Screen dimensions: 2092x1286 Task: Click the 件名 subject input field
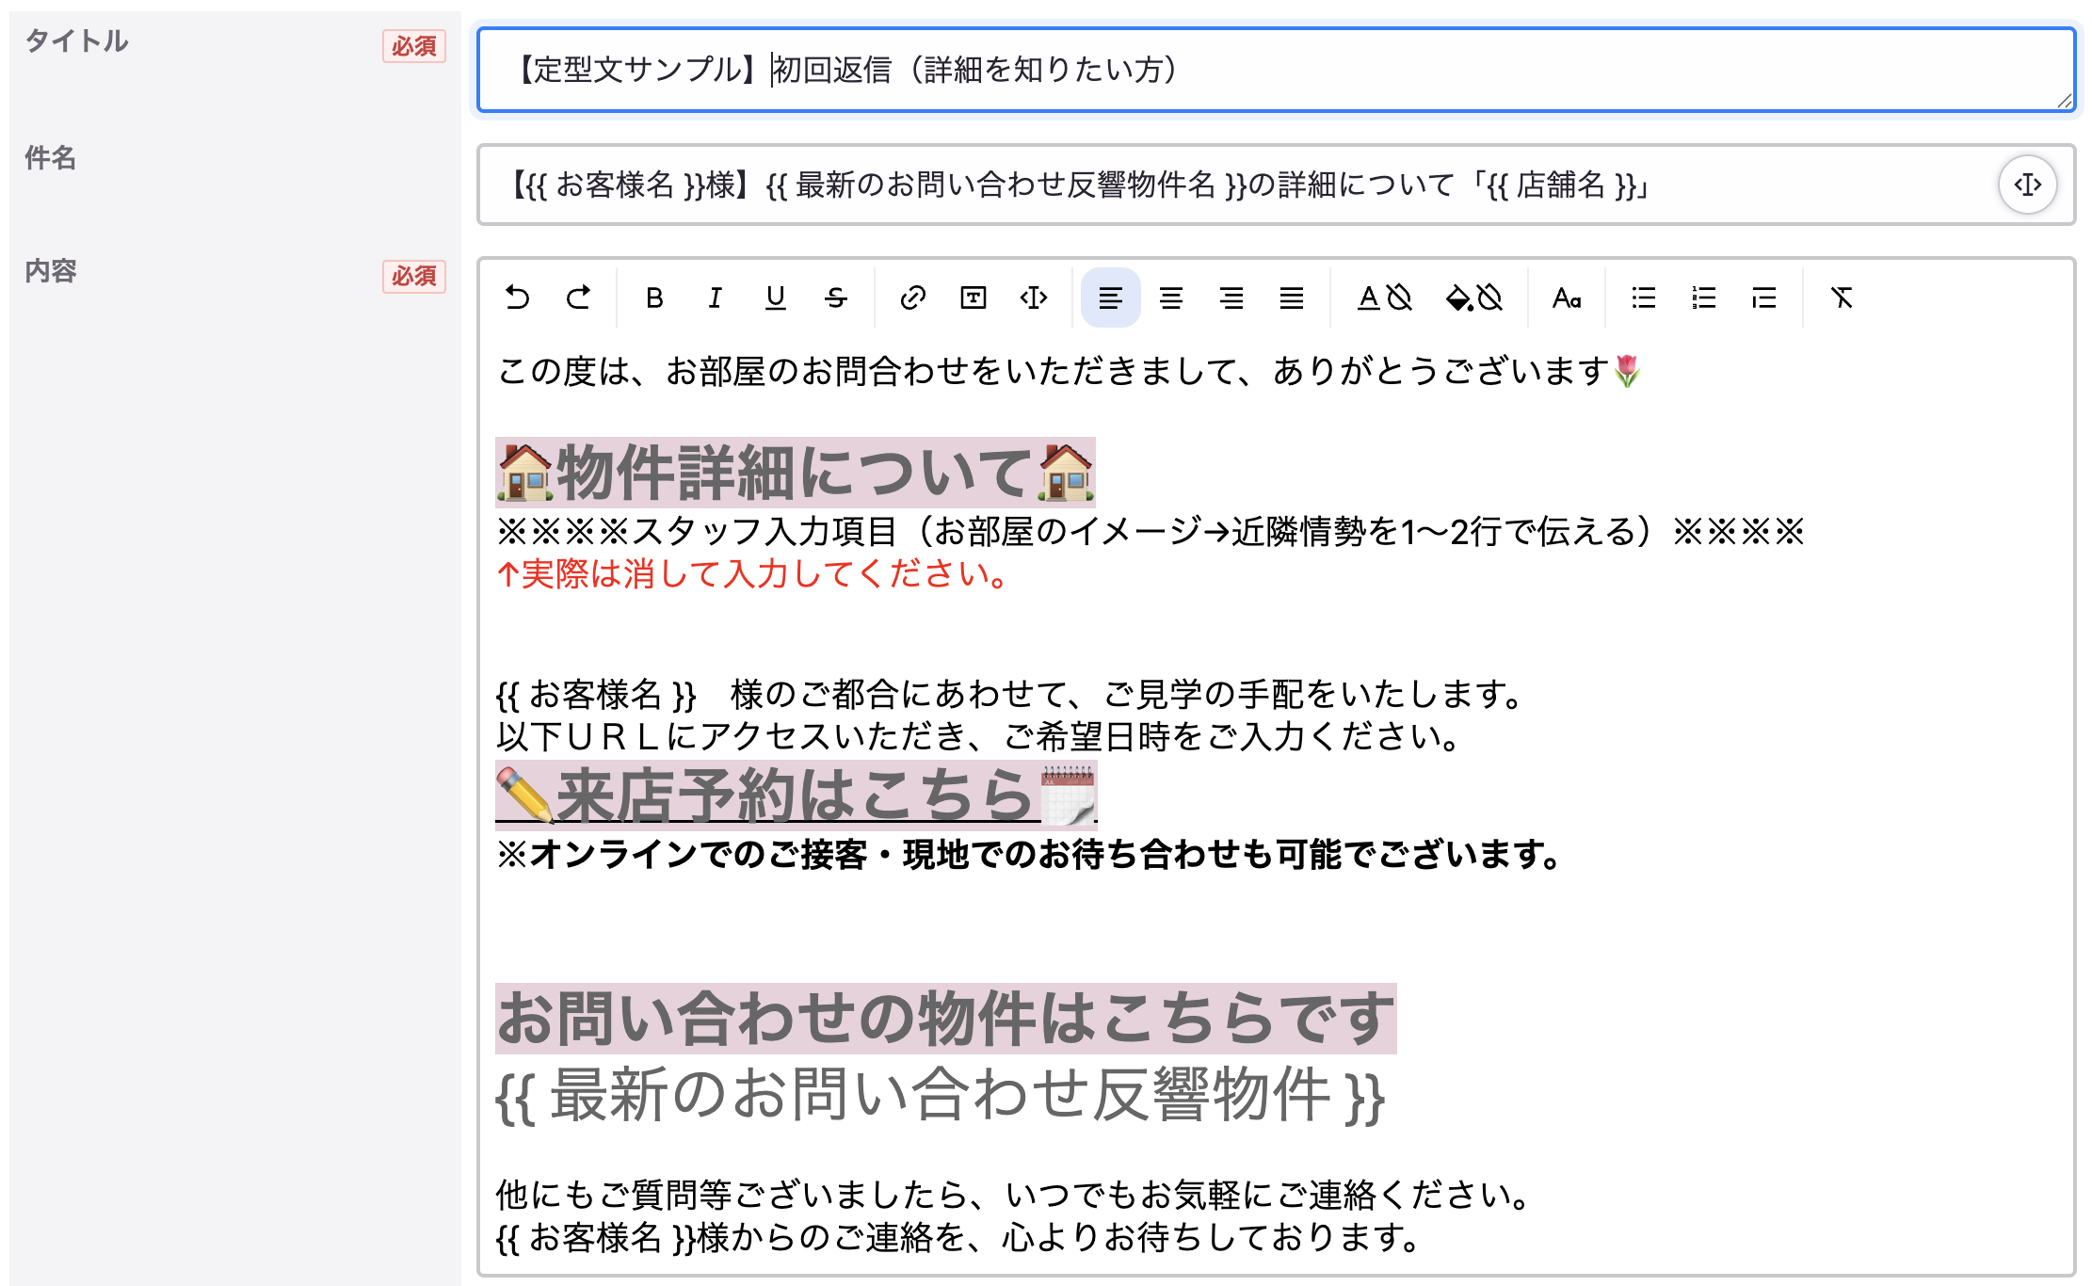point(1276,185)
